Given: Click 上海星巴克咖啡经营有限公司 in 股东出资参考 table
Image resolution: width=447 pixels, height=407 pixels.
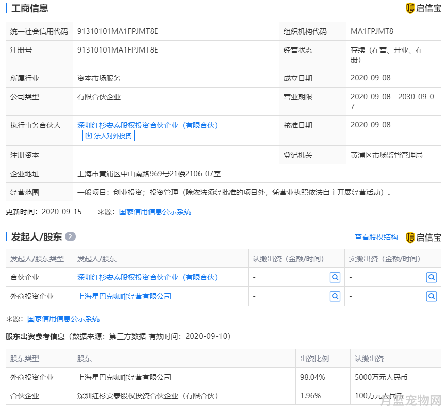Looking at the screenshot, I should [x=124, y=378].
